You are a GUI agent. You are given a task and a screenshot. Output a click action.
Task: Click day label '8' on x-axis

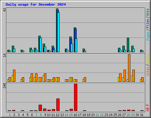point(41,115)
